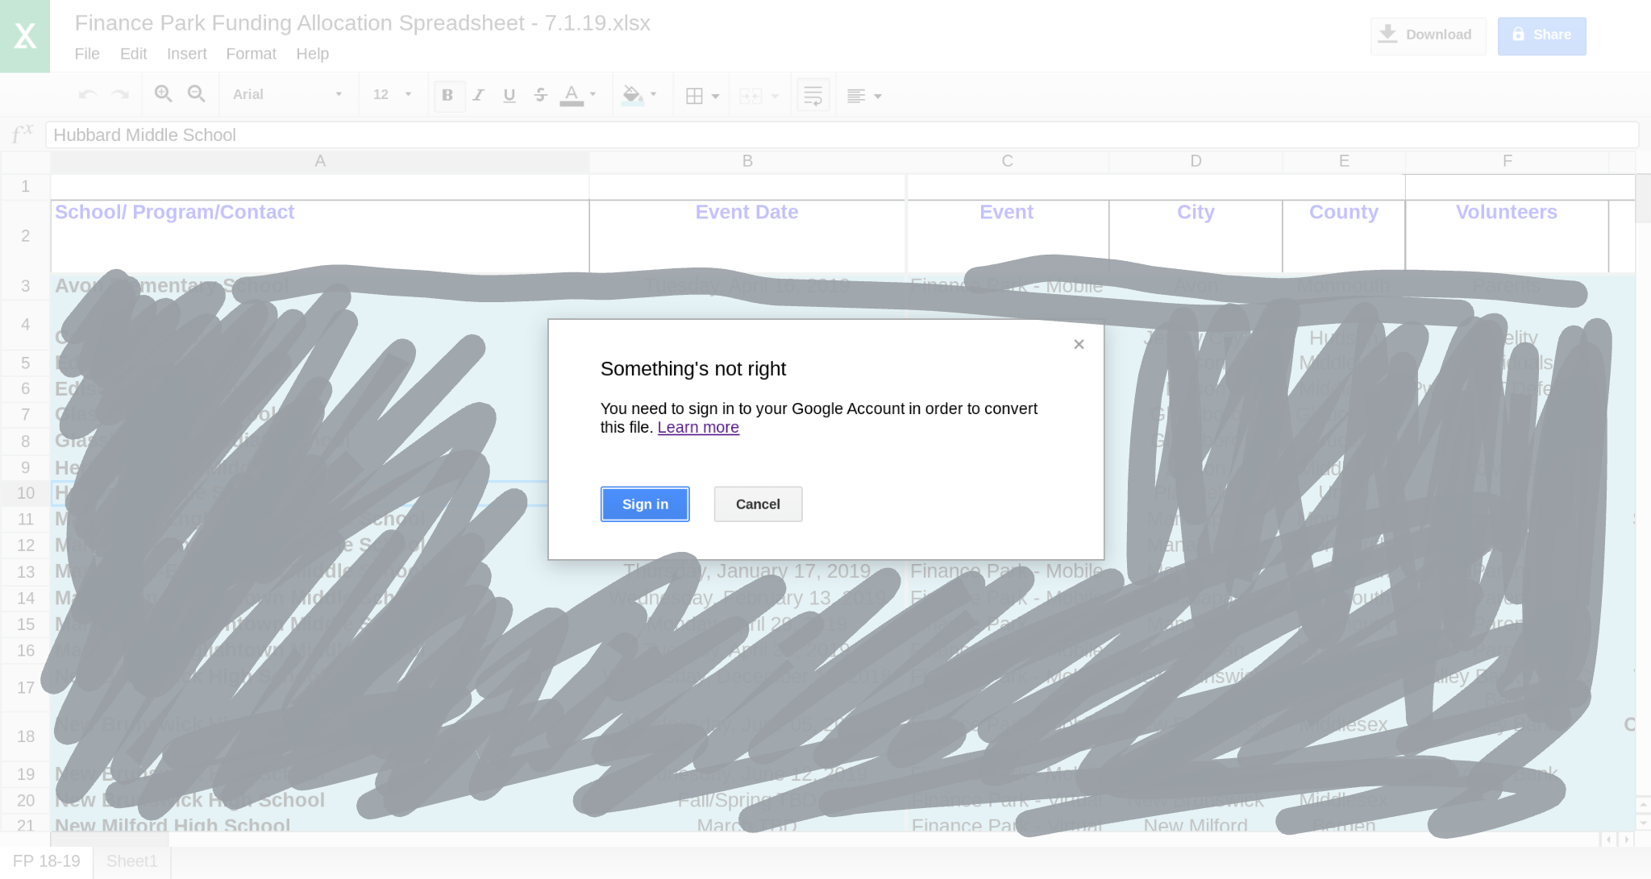Close the sign-in dialog with X

tap(1079, 345)
